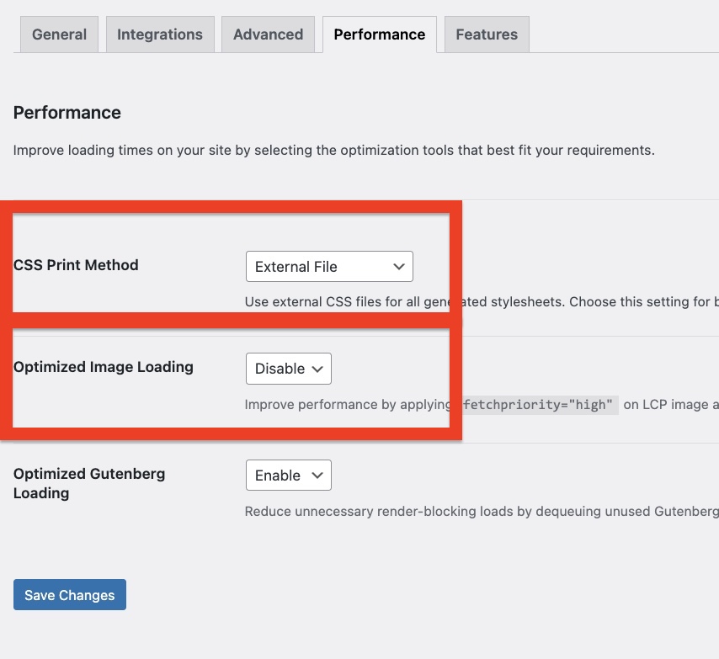Viewport: 719px width, 659px height.
Task: Click the 'Improve loading times' intro text
Action: coord(333,151)
